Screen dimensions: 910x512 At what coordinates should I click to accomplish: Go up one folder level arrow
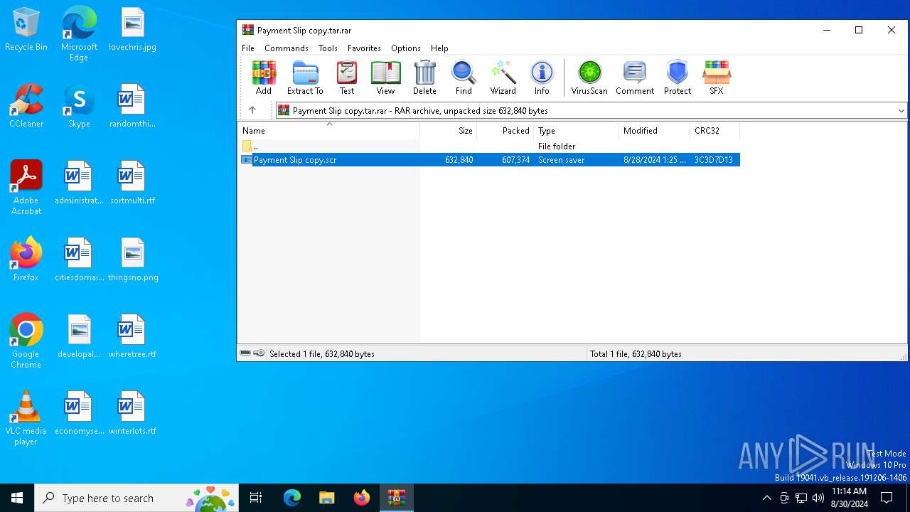tap(252, 110)
